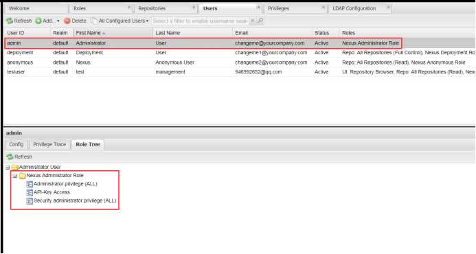Viewport: 476px width, 254px height.
Task: Click the Security administrator privilege icon
Action: point(30,201)
